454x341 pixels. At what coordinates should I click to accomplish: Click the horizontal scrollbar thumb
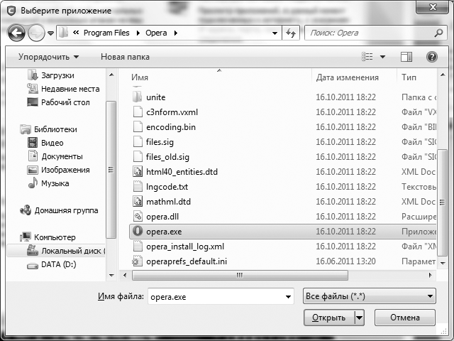(240, 275)
